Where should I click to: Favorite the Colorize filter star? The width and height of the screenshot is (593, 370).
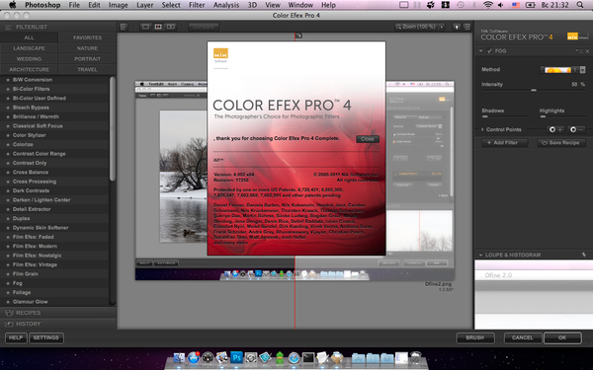7,145
